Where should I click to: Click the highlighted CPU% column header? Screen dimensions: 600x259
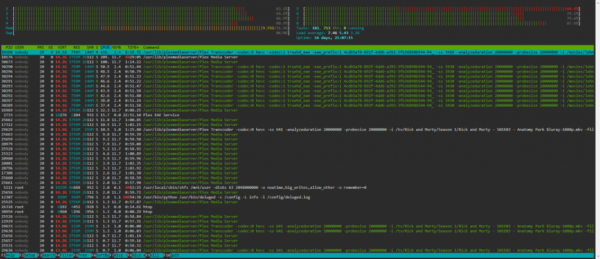pyautogui.click(x=105, y=47)
